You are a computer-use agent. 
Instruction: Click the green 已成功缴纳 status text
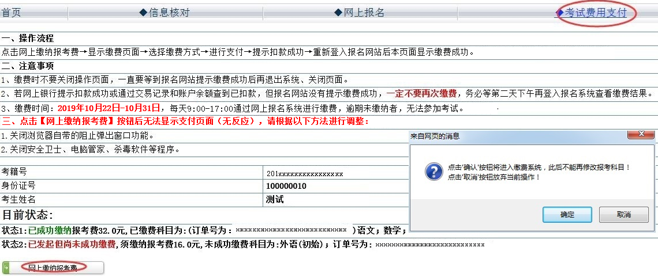coord(50,230)
